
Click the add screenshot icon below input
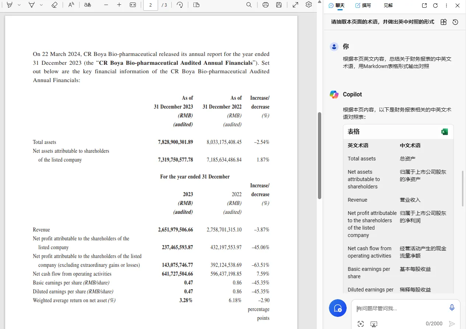point(361,324)
